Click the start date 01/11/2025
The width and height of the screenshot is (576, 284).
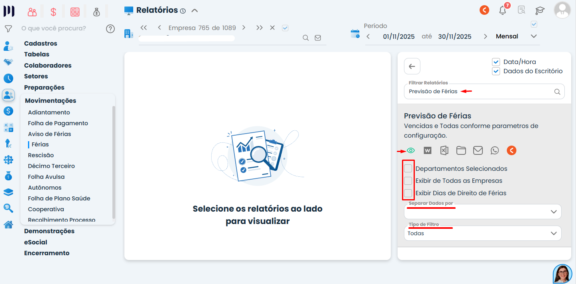tap(399, 36)
